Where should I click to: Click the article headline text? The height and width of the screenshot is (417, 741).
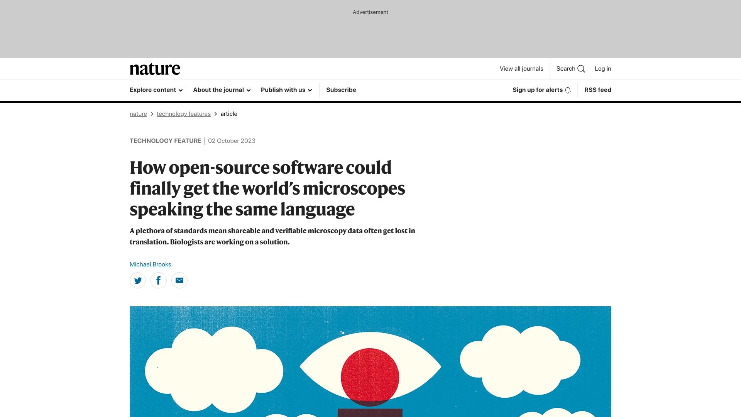(267, 188)
